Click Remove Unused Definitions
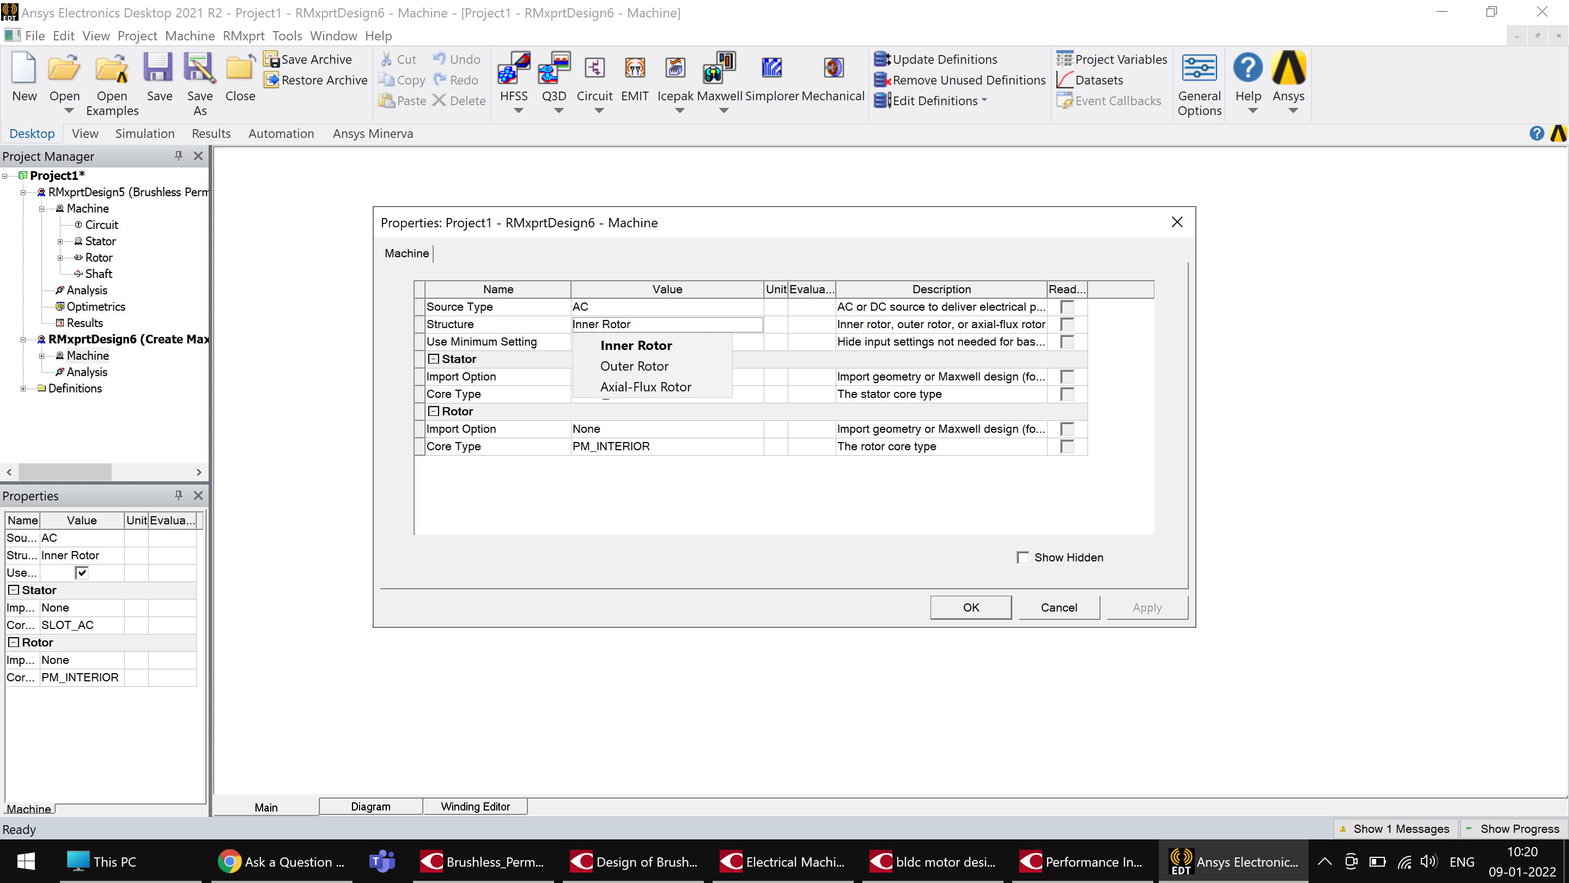The image size is (1569, 883). point(960,80)
